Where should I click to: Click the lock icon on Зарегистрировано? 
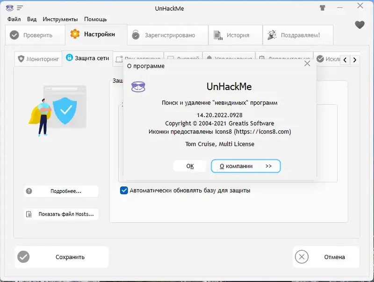(135, 35)
